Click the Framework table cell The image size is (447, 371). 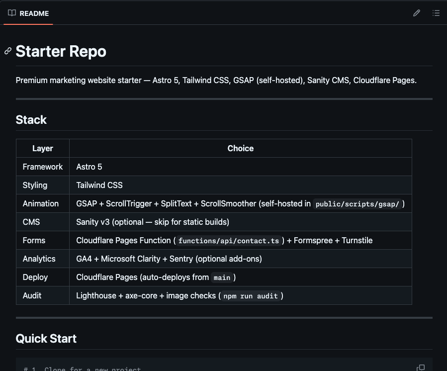click(43, 167)
